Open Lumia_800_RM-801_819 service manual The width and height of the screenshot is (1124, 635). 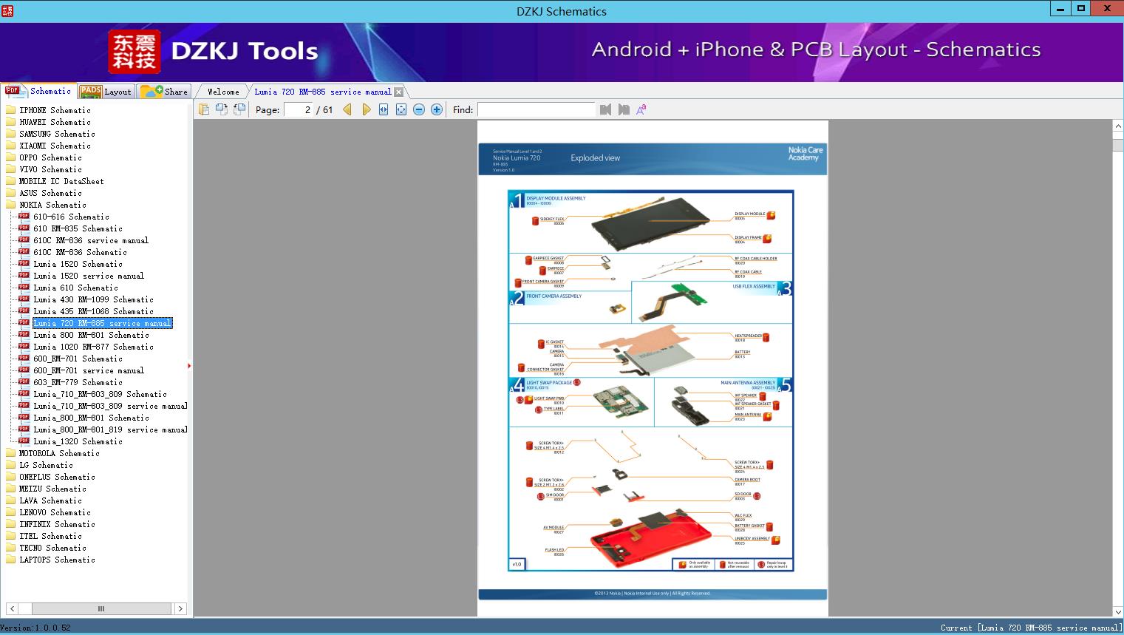111,429
